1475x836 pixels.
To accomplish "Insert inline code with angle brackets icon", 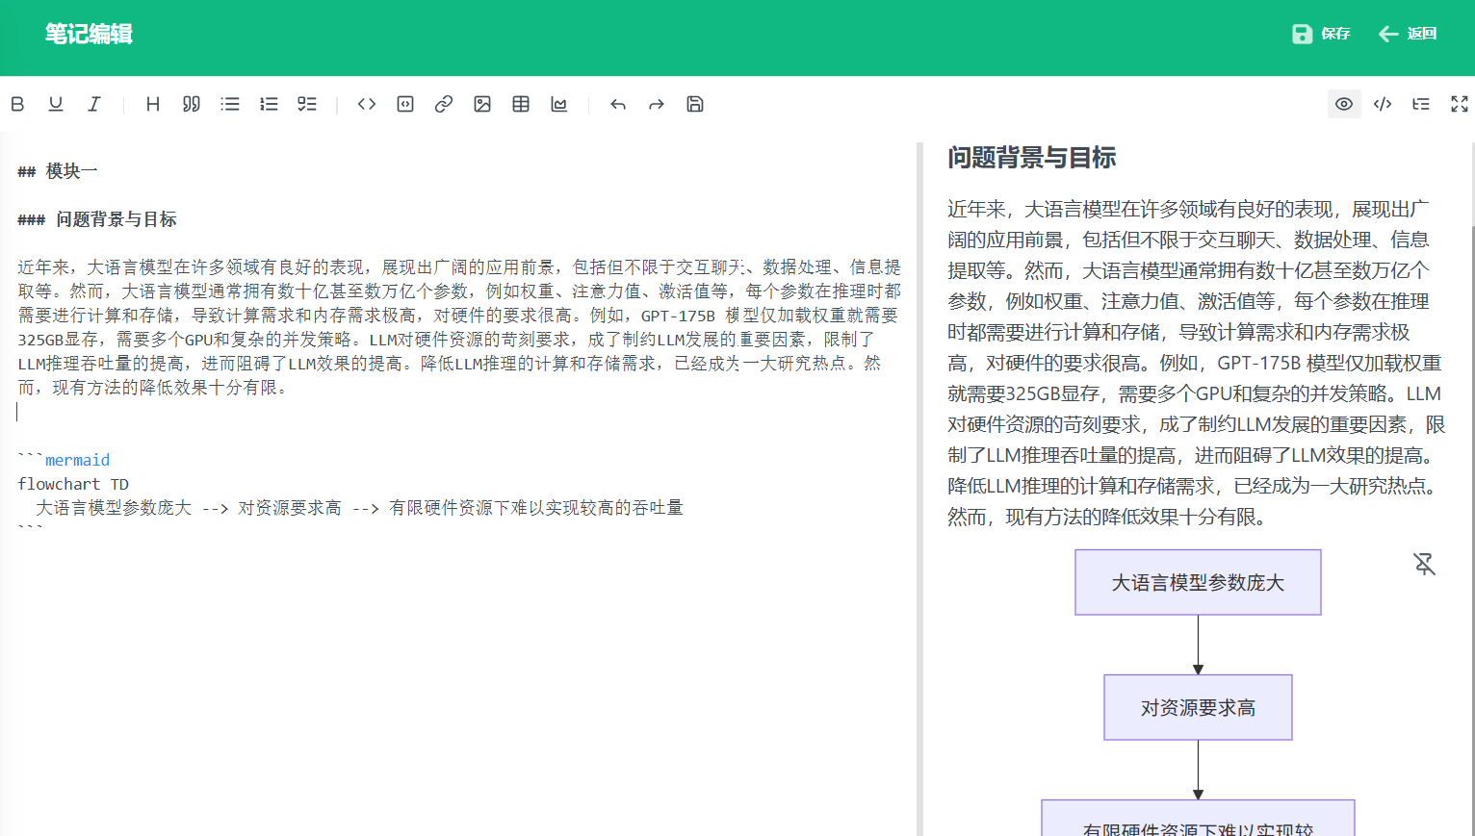I will [x=367, y=104].
